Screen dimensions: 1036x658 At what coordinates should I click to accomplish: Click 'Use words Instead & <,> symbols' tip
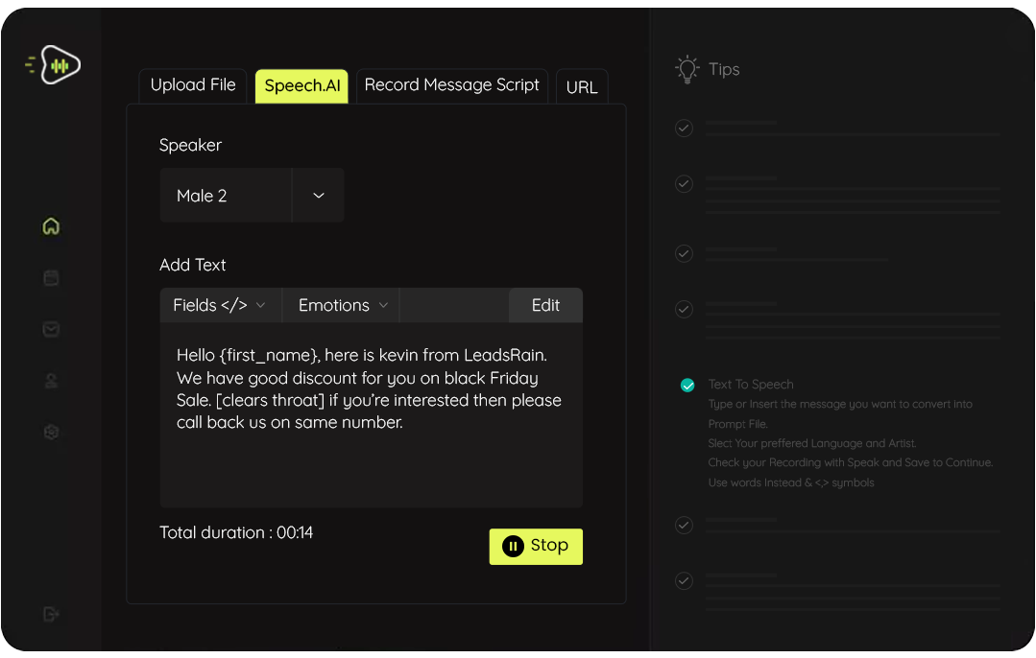tap(791, 482)
